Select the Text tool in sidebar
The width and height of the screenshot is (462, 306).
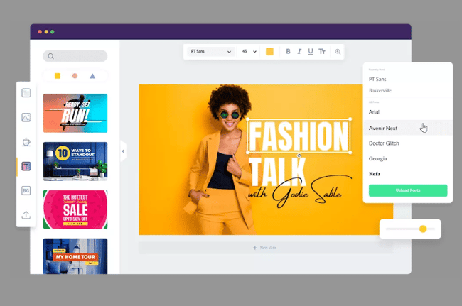coord(26,166)
